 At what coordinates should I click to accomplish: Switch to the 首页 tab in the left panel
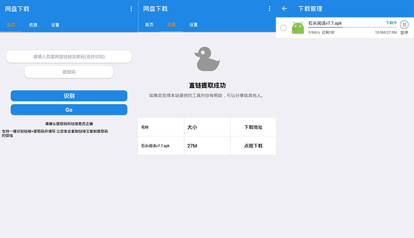point(11,25)
